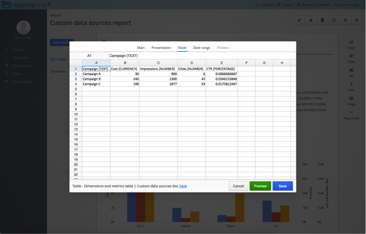Screen dimensions: 366x234
Task: Save the custom data sources sheet
Action: [282, 186]
